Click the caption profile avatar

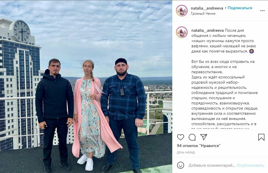pyautogui.click(x=182, y=32)
